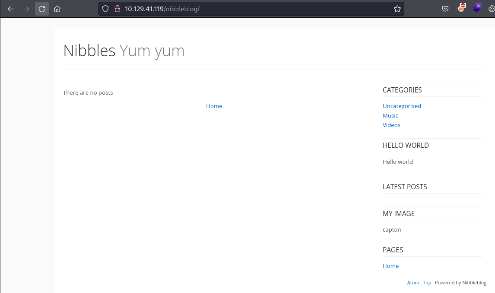Open the cookie extension icon
The height and width of the screenshot is (293, 495).
pyautogui.click(x=491, y=9)
